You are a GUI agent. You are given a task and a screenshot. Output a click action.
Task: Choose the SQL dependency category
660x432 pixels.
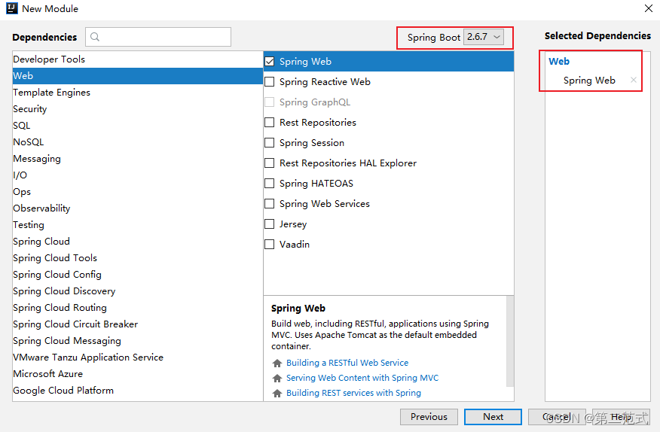point(138,126)
